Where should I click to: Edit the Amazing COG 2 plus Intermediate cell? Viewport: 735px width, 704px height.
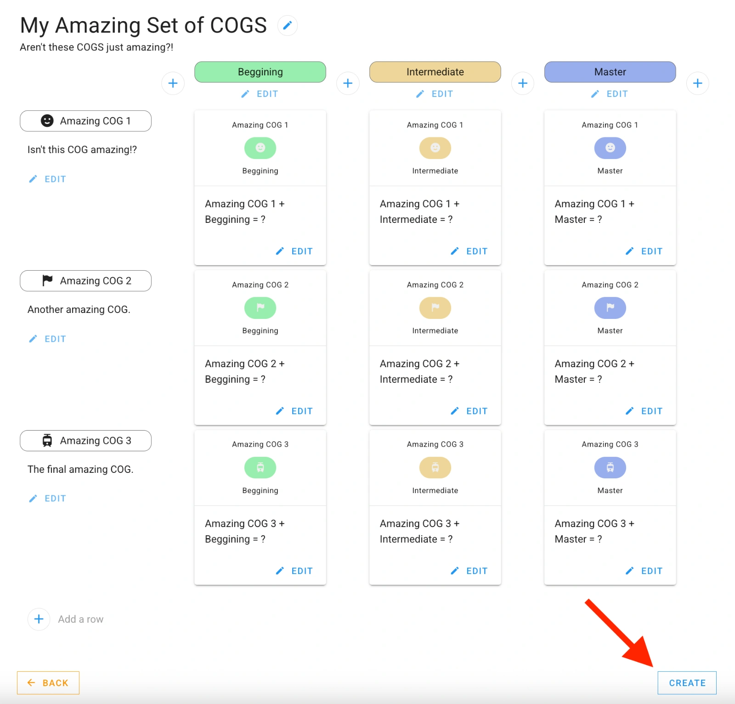pyautogui.click(x=469, y=411)
